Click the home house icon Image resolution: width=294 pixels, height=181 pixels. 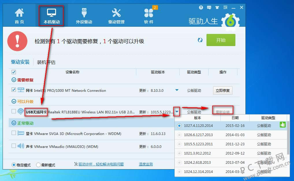[19, 12]
